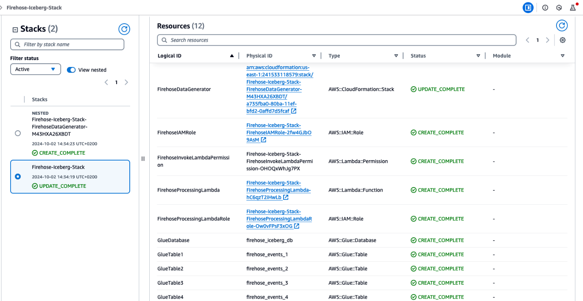Click the Firehose-Iceberg-Stack name in Stacks list
This screenshot has height=301, width=583.
58,167
